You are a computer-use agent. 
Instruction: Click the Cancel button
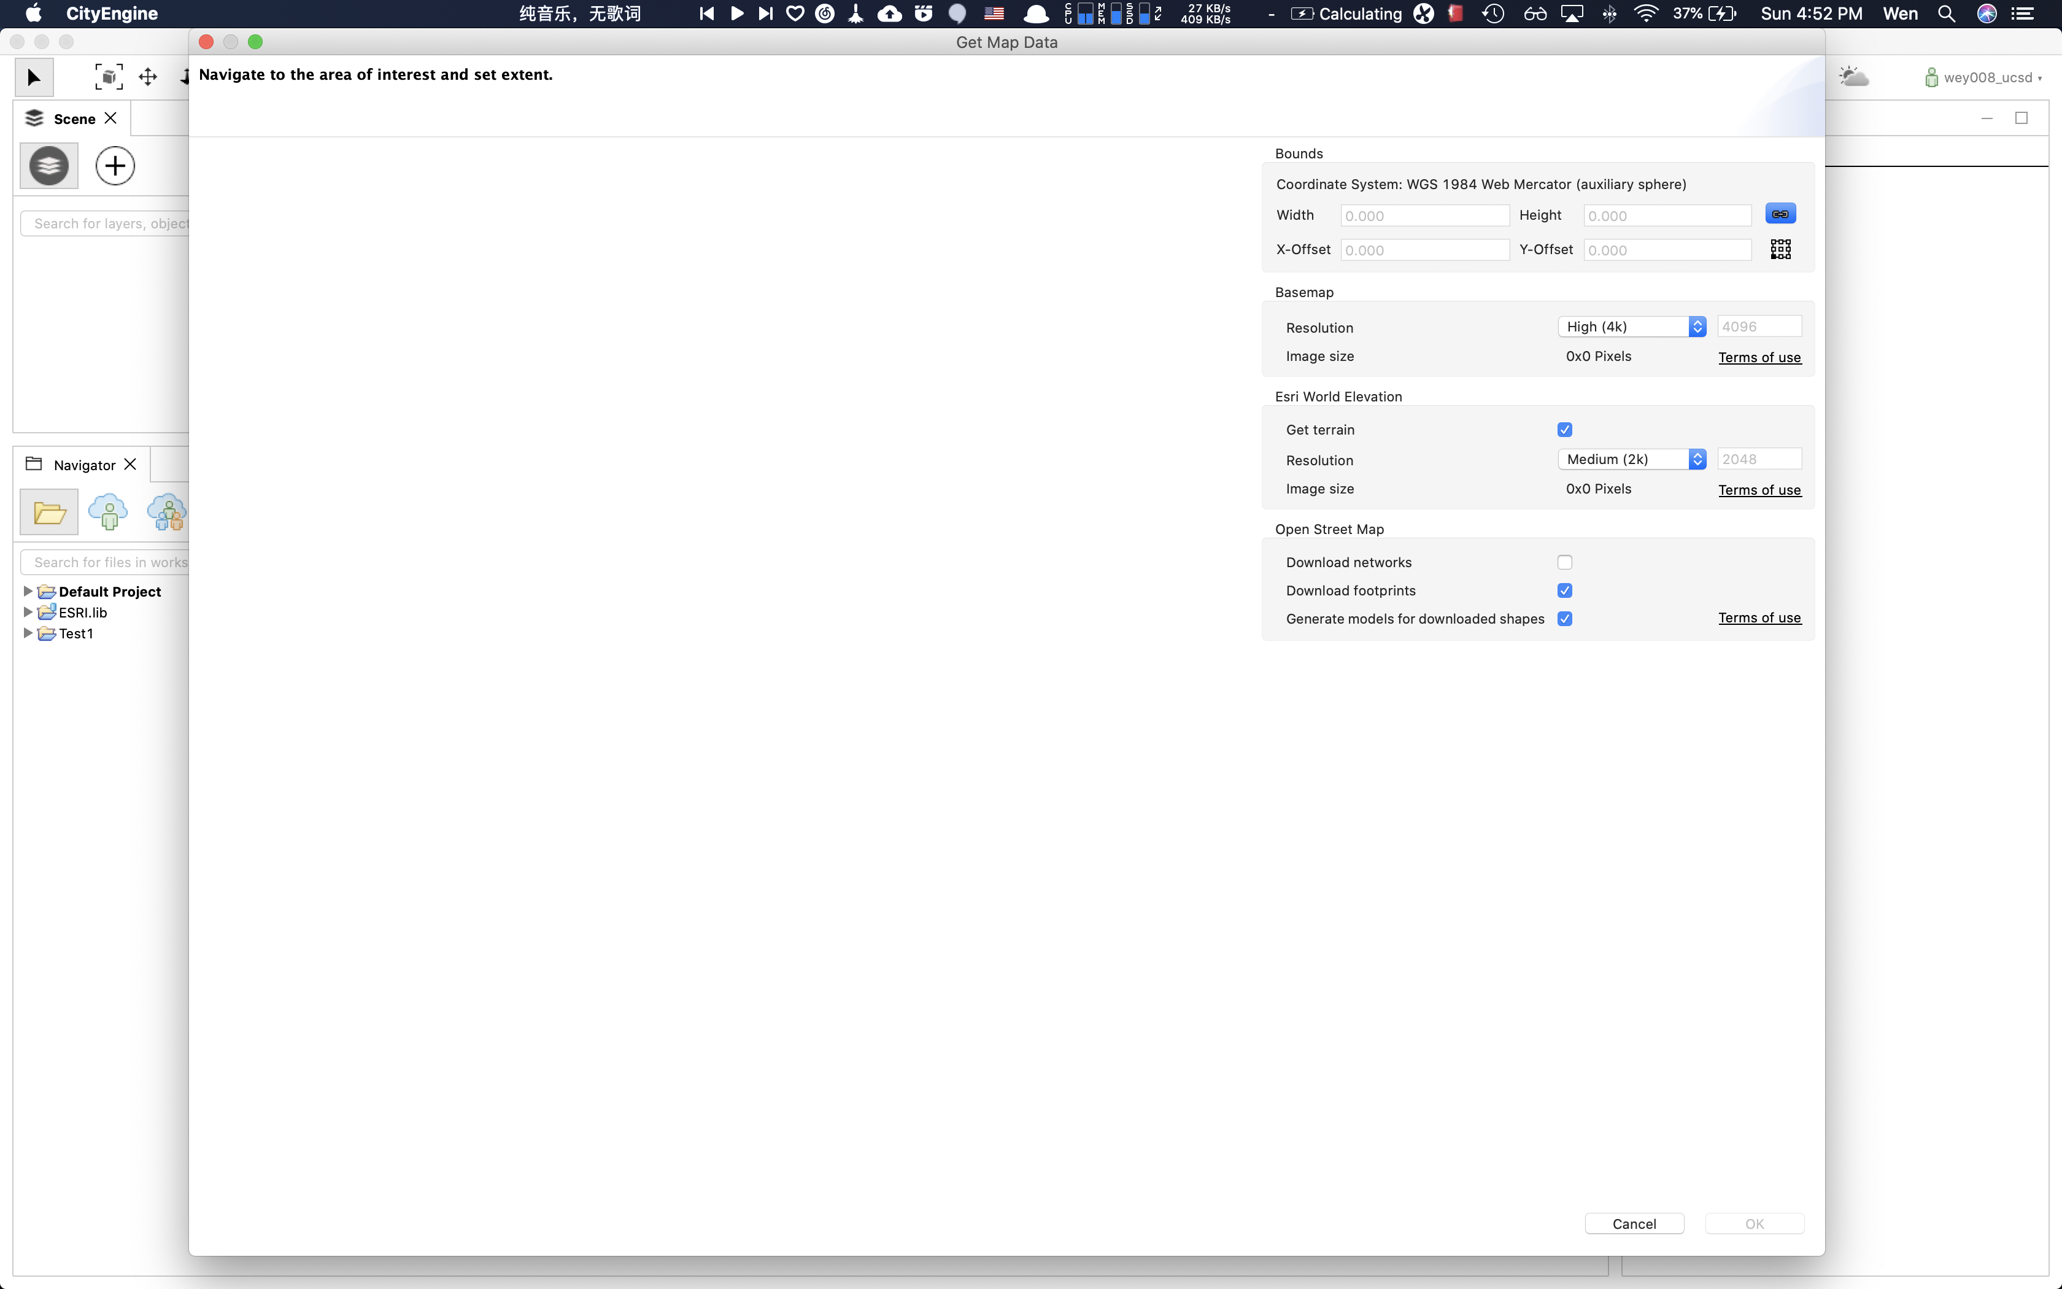point(1634,1223)
